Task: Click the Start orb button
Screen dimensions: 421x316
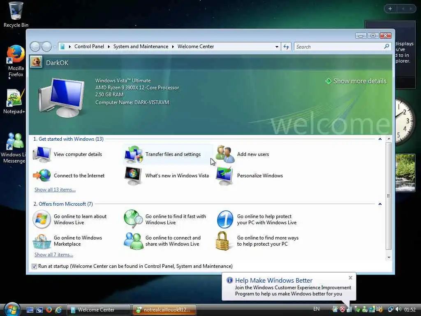Action: point(12,309)
